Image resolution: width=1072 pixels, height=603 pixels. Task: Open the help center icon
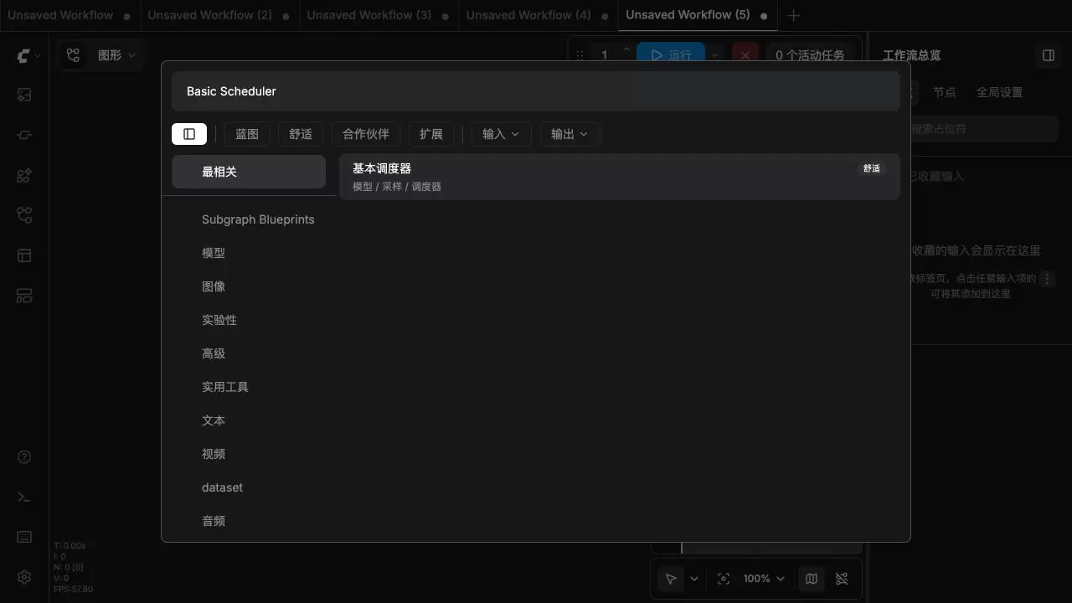click(x=24, y=457)
